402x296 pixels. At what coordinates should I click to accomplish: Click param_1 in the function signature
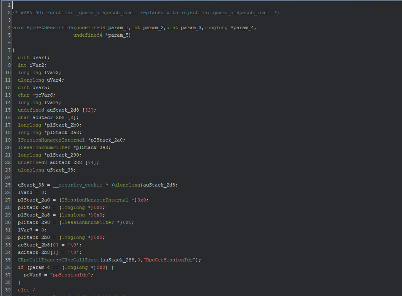point(118,27)
